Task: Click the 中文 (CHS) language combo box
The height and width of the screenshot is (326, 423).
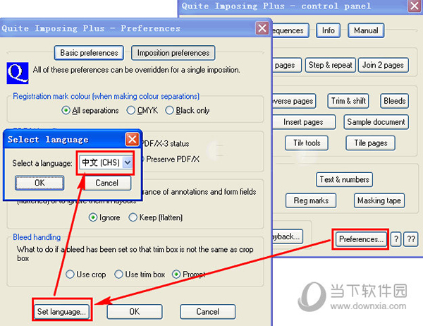Action: point(106,162)
